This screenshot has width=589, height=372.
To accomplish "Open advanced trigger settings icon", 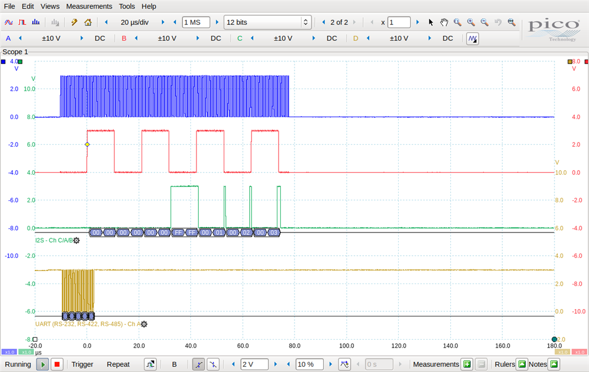I will (x=150, y=364).
